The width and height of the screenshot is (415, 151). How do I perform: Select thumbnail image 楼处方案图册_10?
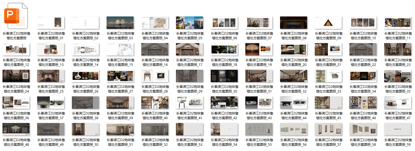click(363, 23)
